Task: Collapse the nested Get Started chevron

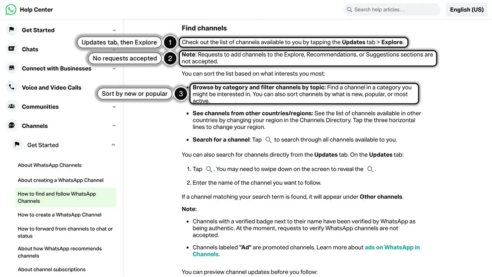Action: tap(114, 145)
